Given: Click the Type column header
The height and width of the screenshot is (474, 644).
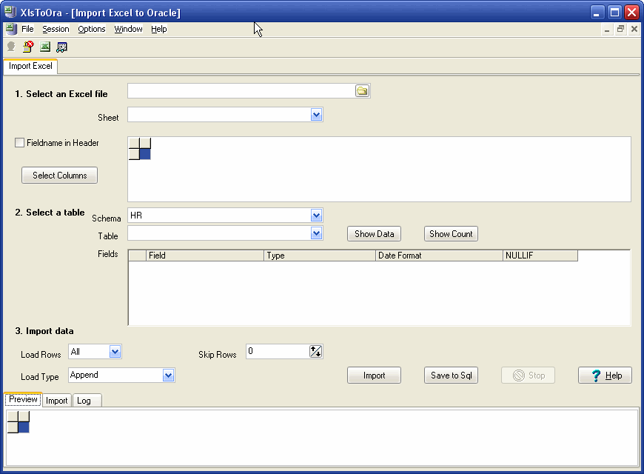Looking at the screenshot, I should click(x=320, y=256).
